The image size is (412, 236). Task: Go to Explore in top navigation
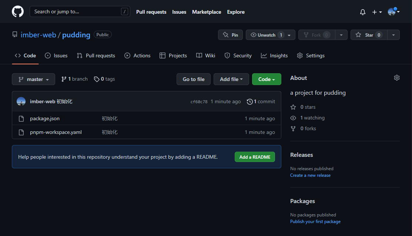pos(236,12)
